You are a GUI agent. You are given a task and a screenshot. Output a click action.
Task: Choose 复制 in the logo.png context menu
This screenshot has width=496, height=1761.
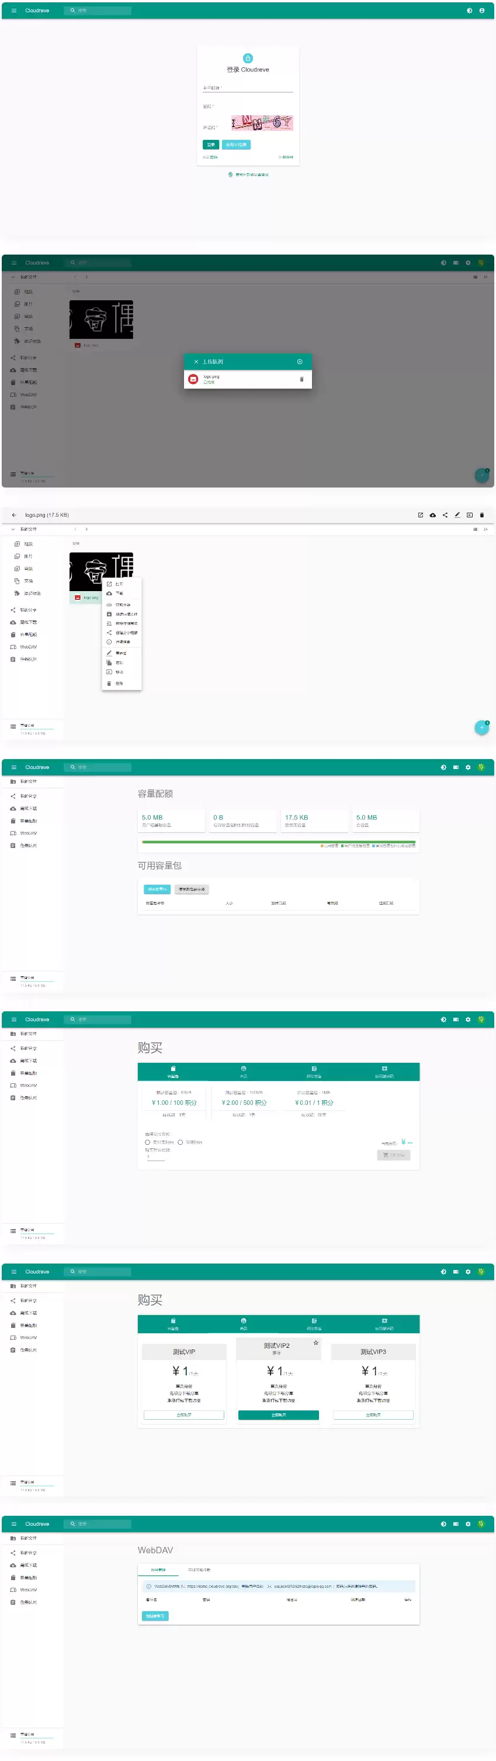click(x=122, y=663)
